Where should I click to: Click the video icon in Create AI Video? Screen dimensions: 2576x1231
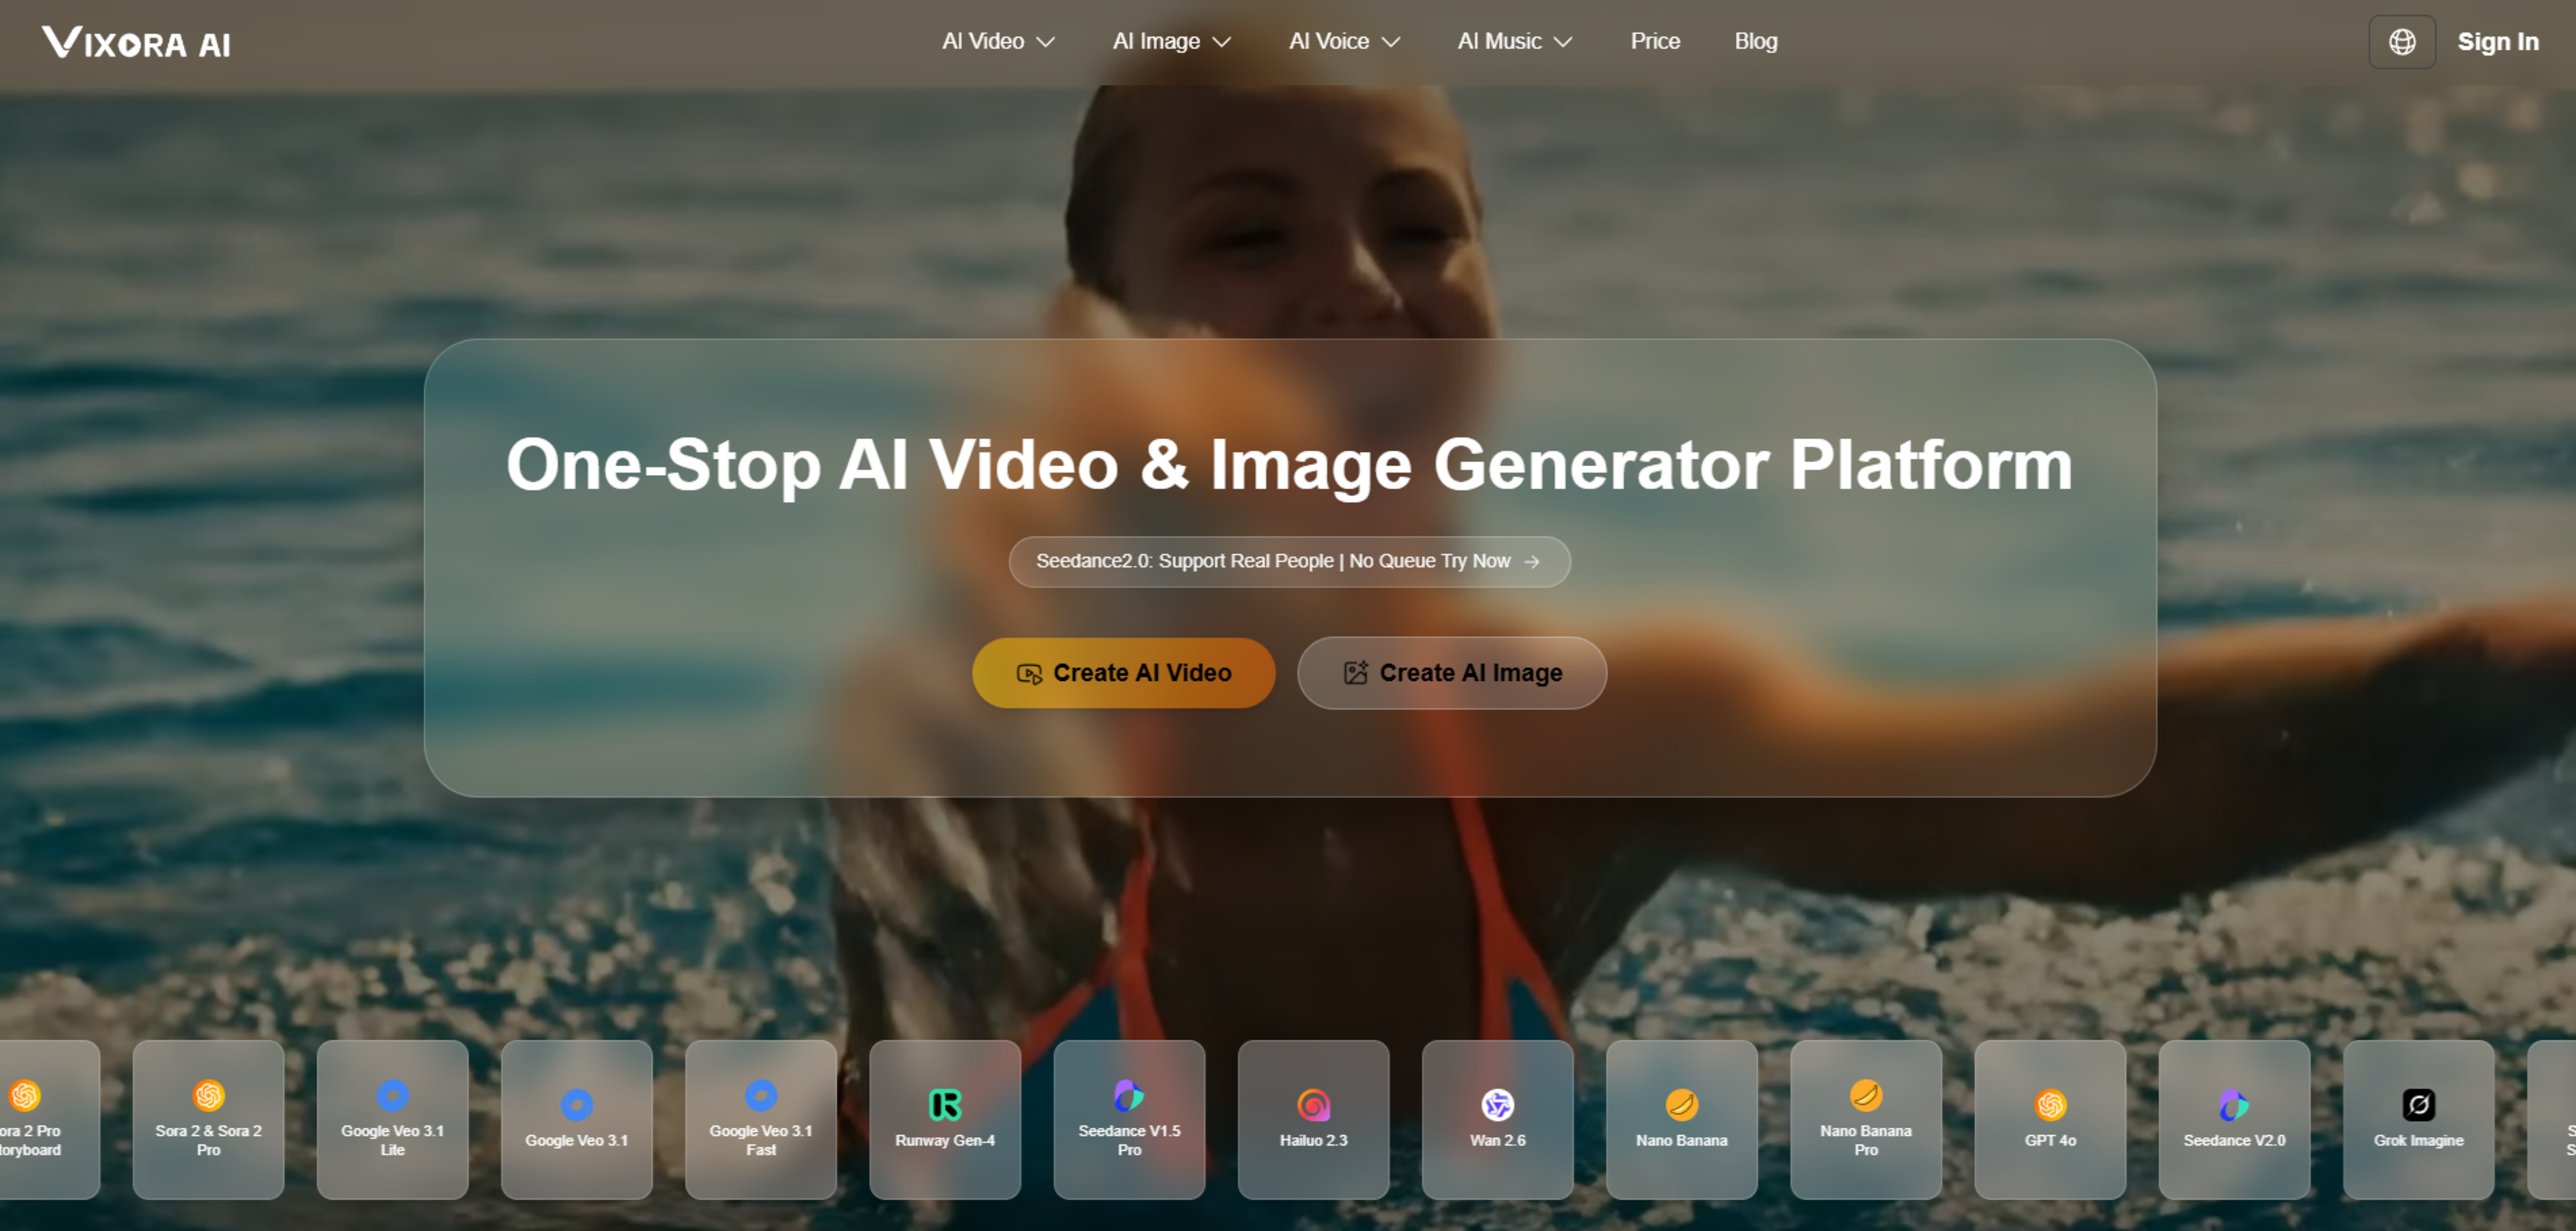[x=1029, y=674]
